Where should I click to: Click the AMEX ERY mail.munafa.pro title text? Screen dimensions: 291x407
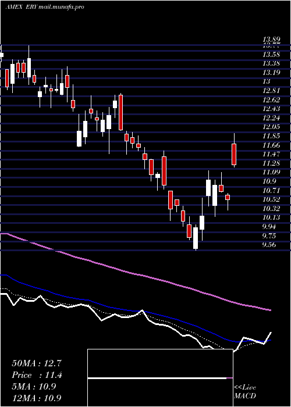(45, 7)
